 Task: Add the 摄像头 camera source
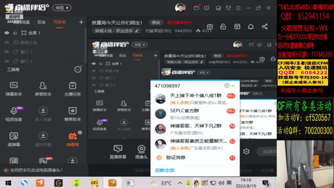pos(141,152)
